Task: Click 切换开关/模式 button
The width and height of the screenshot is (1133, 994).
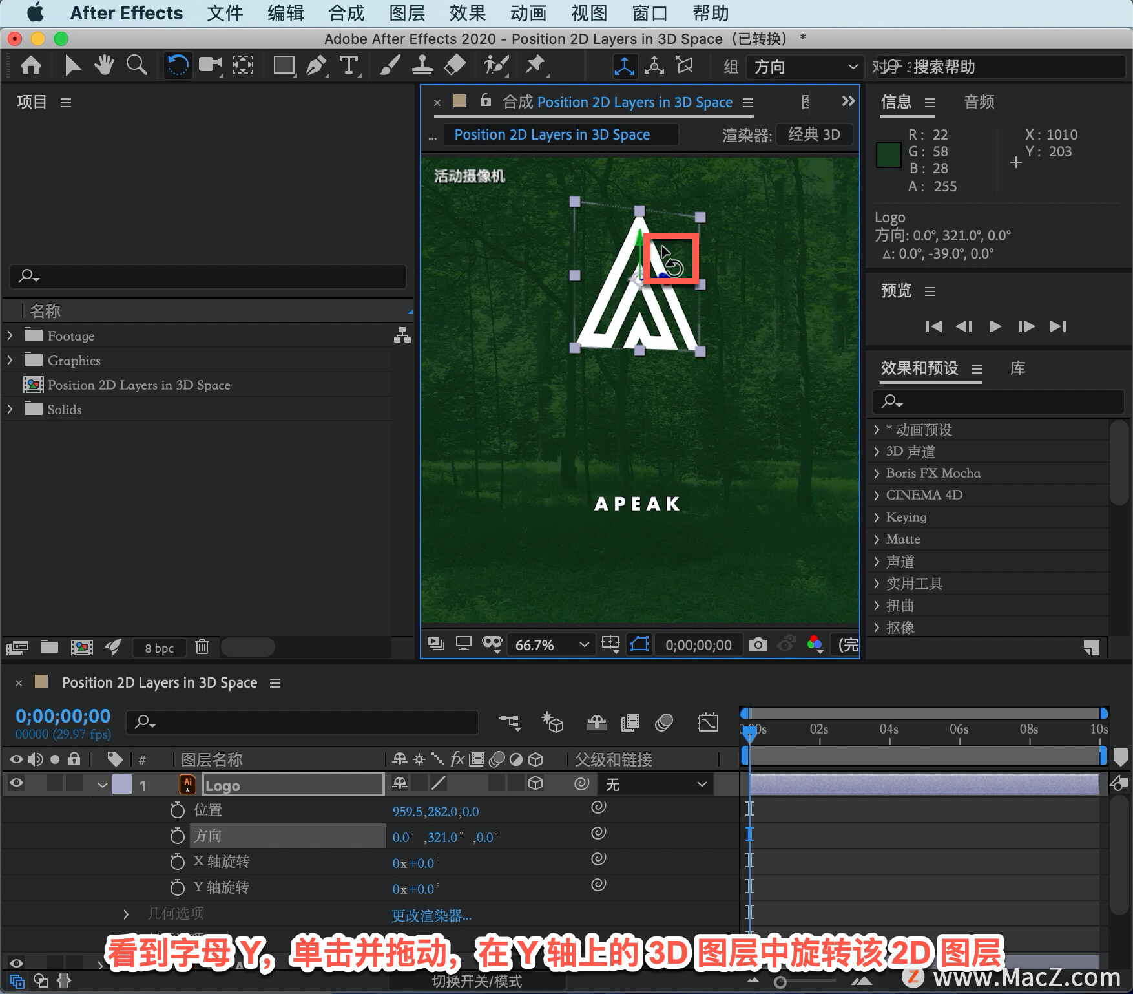Action: click(x=477, y=981)
